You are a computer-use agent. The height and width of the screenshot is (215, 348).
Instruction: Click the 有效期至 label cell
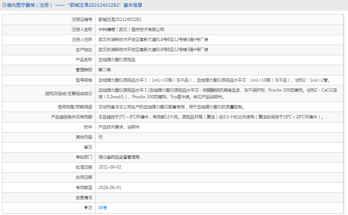tap(49, 187)
